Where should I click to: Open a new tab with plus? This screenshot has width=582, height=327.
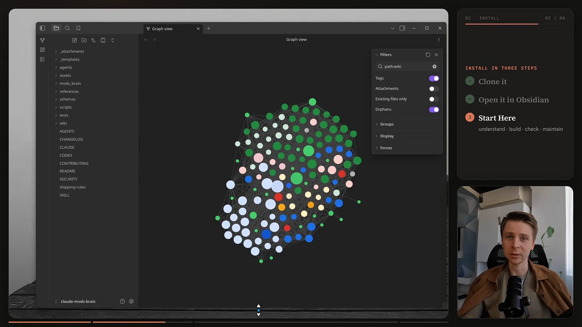209,28
